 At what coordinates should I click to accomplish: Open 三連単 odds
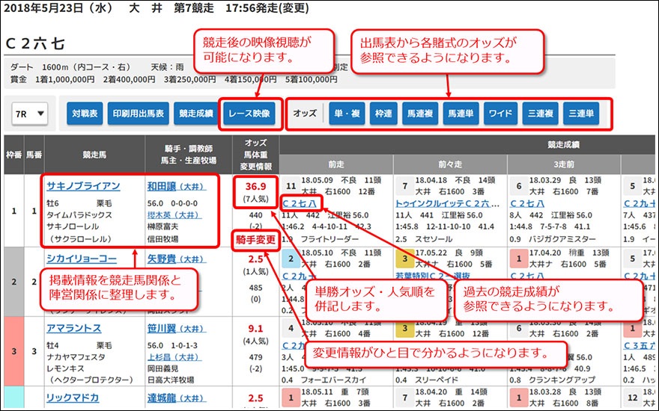pyautogui.click(x=582, y=114)
